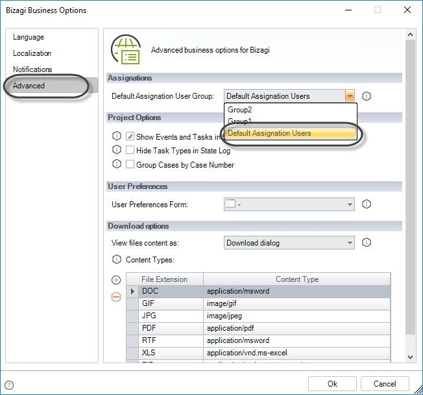Select the GIF file extension cell
This screenshot has width=423, height=395.
pos(171,303)
